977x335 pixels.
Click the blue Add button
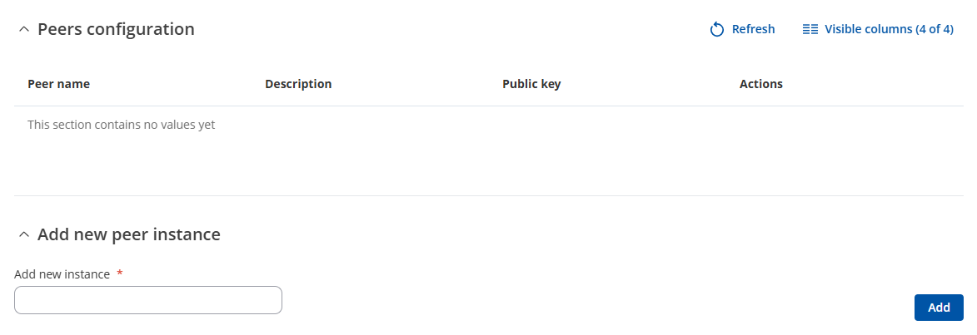(x=939, y=308)
